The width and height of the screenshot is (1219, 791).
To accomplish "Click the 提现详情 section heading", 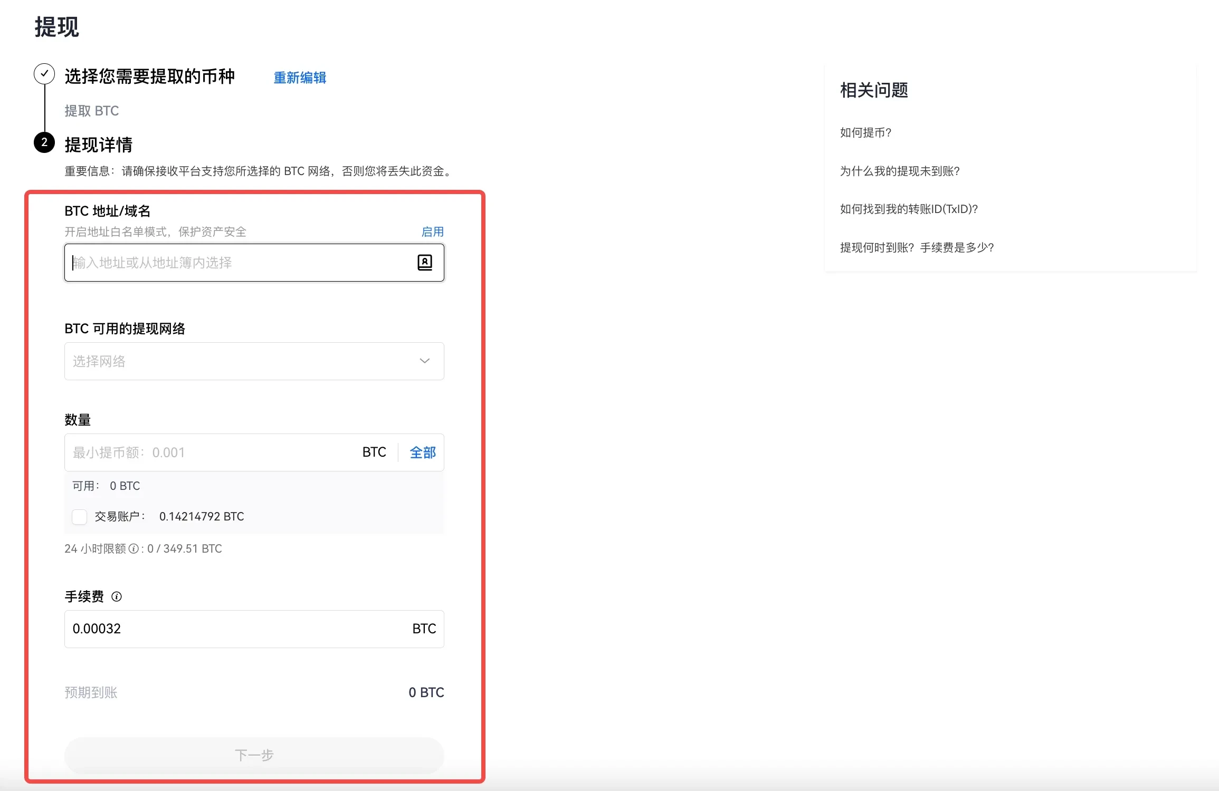I will click(99, 144).
